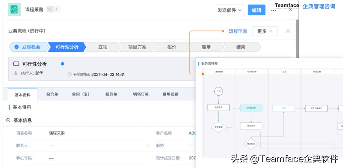
Task: Open the ABC customer name link
Action: tap(192, 133)
